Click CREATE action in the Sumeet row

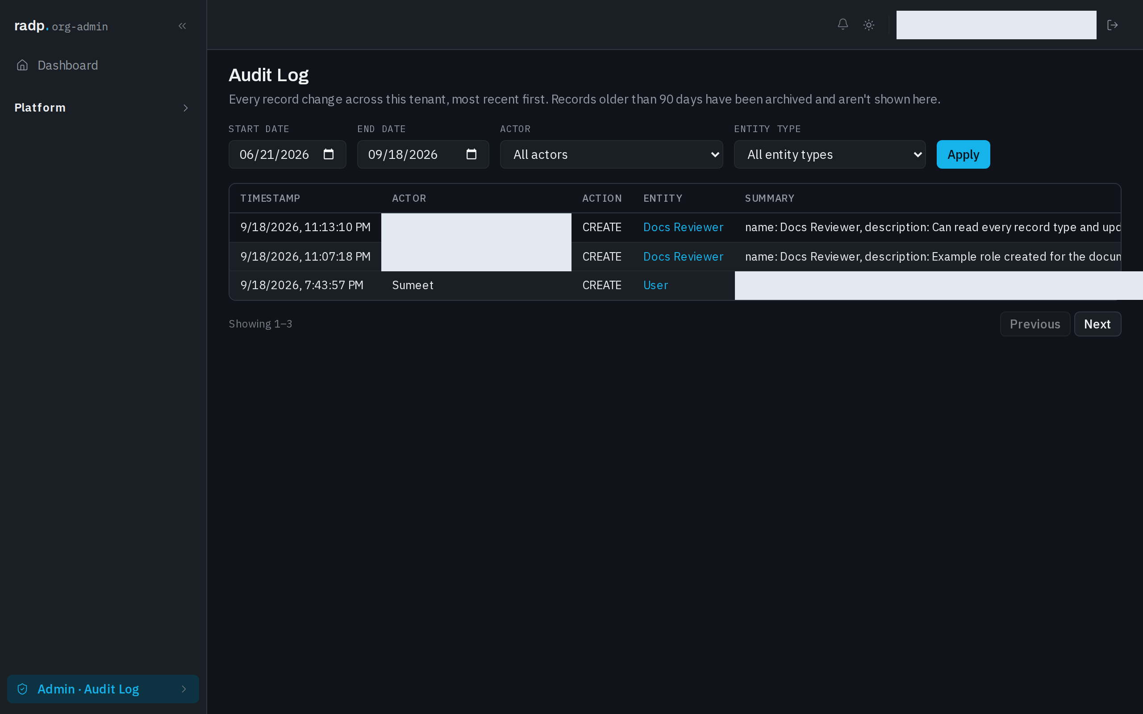pyautogui.click(x=602, y=285)
